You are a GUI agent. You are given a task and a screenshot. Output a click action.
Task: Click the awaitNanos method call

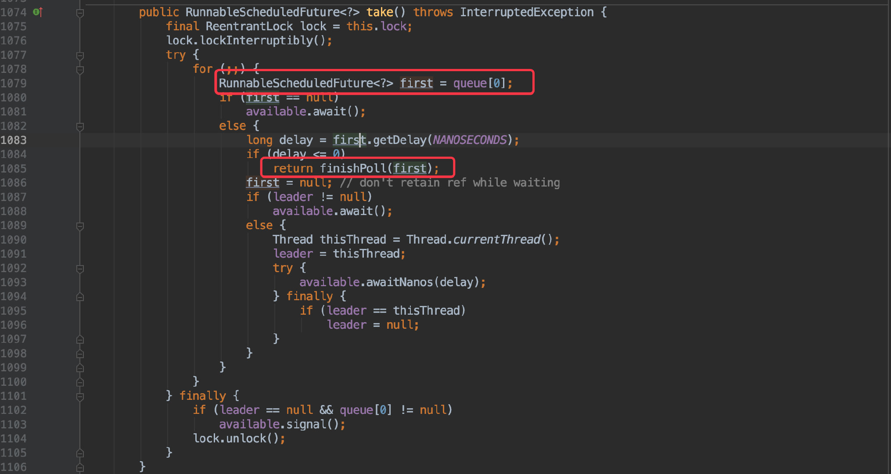[x=399, y=282]
